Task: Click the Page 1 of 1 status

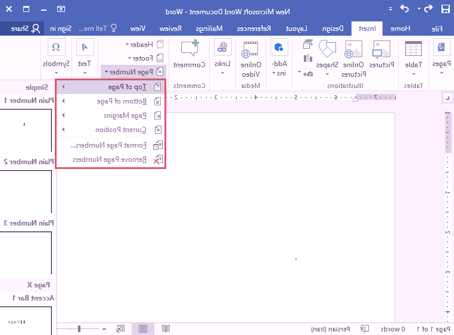Action: tap(433, 329)
